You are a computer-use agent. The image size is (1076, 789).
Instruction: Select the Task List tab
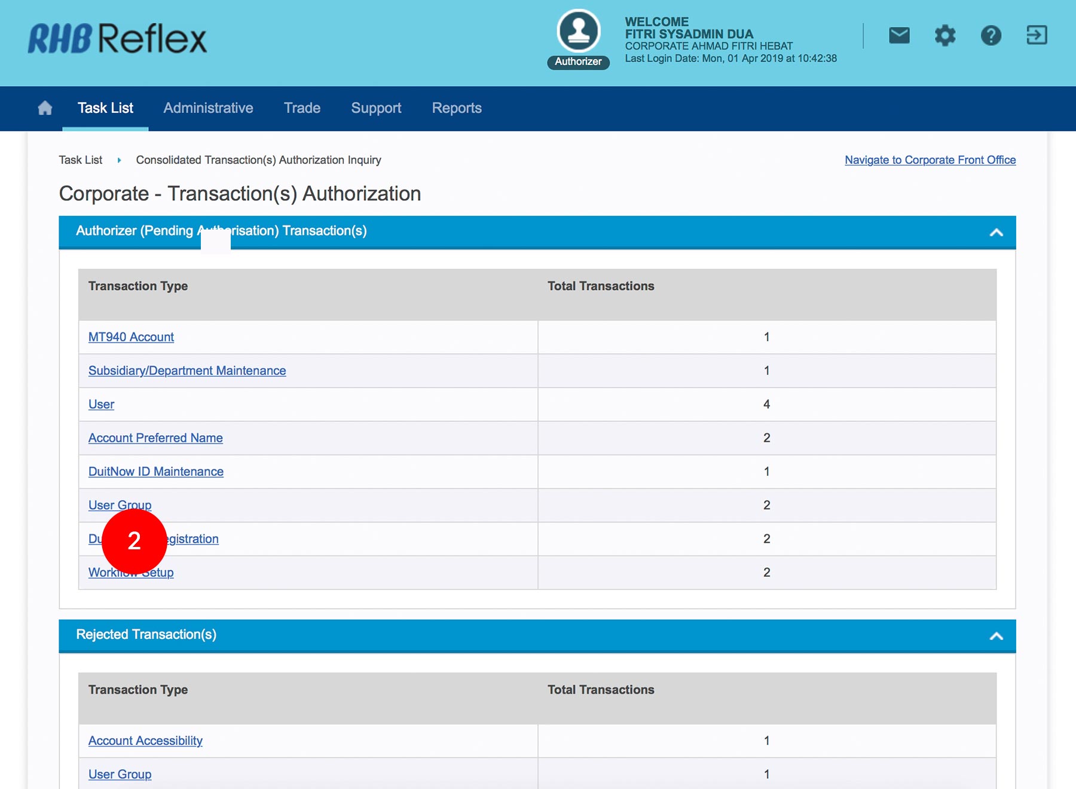click(x=105, y=108)
